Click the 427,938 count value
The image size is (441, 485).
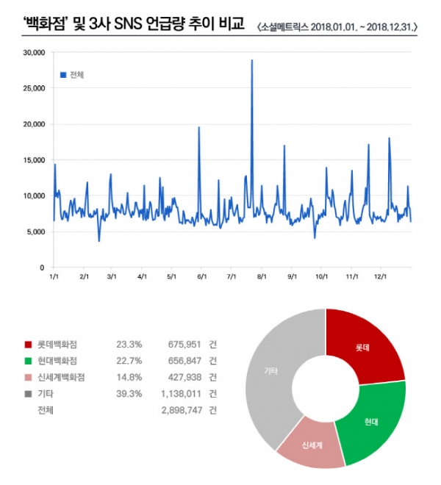click(184, 378)
